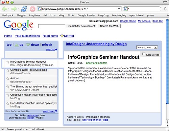The image size is (169, 131).
Task: Star the Complete Digg Tools Collection item
Action: tap(8, 70)
